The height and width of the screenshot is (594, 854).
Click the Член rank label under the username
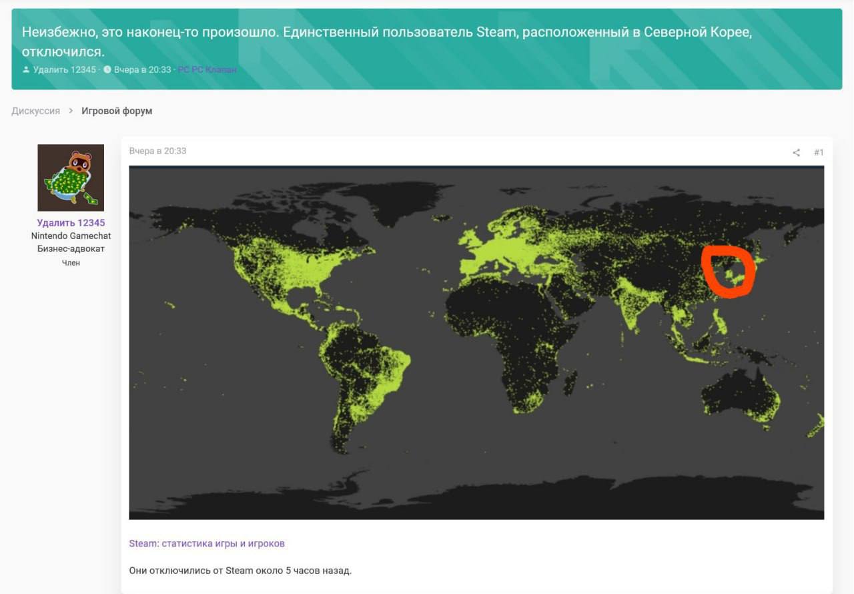pos(71,263)
